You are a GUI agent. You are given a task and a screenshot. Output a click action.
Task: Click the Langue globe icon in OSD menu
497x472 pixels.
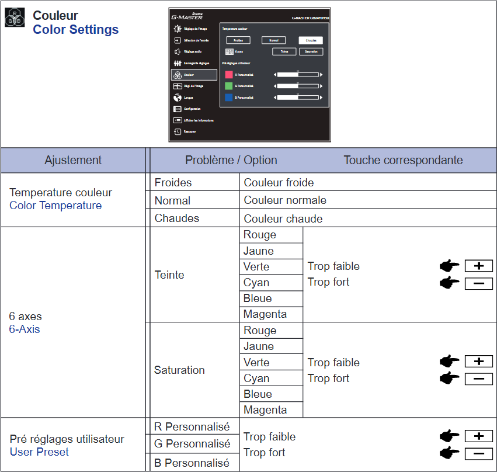pos(177,98)
